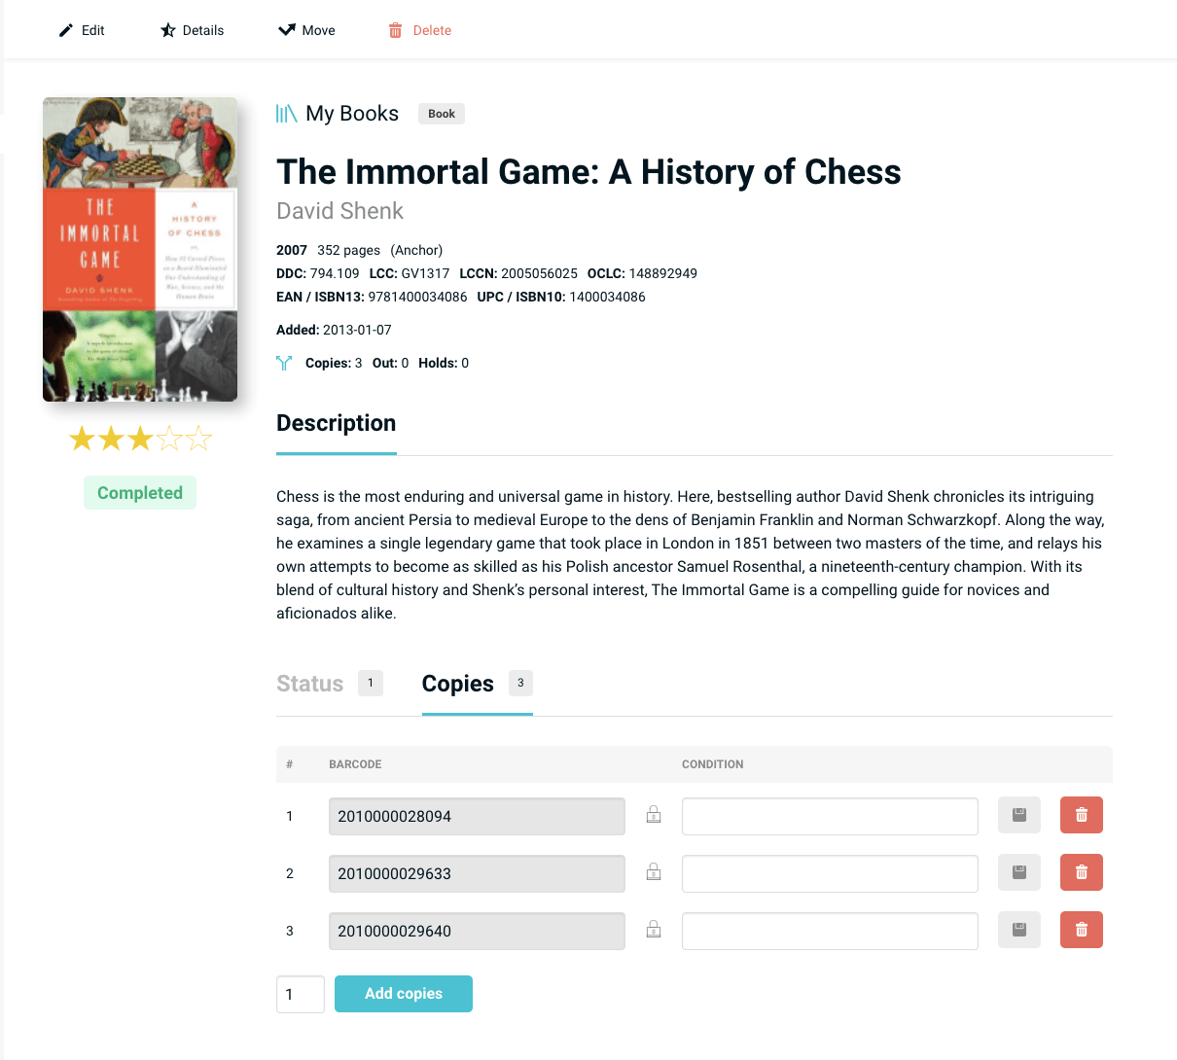This screenshot has width=1177, height=1060.
Task: Open the Description section tab
Action: click(336, 423)
